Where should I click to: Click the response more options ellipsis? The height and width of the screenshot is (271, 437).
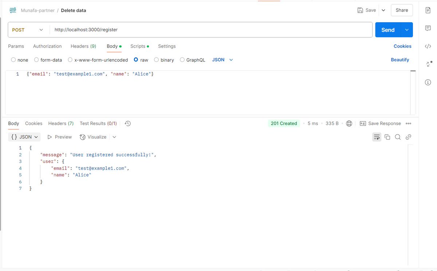[408, 123]
